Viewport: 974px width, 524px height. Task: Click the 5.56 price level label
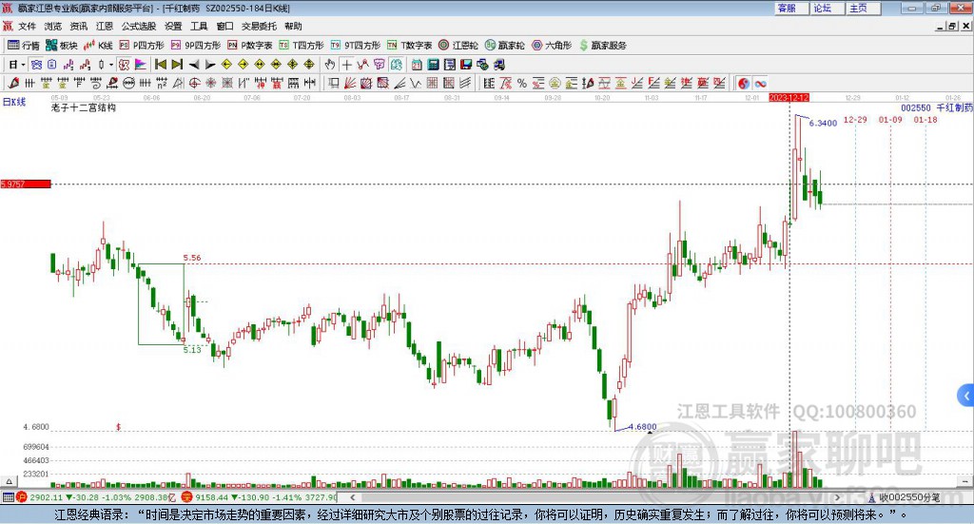coord(192,258)
